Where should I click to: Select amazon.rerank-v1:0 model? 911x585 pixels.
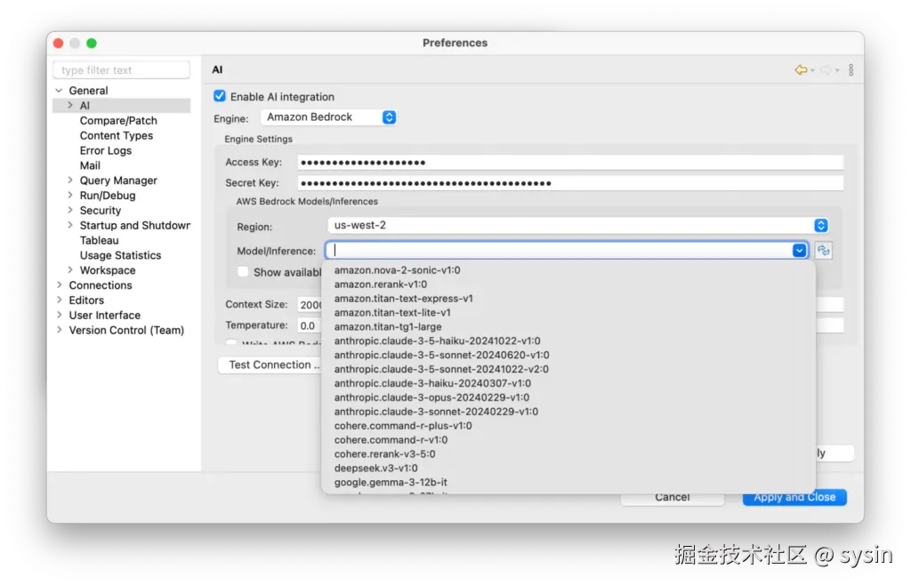[x=381, y=284]
